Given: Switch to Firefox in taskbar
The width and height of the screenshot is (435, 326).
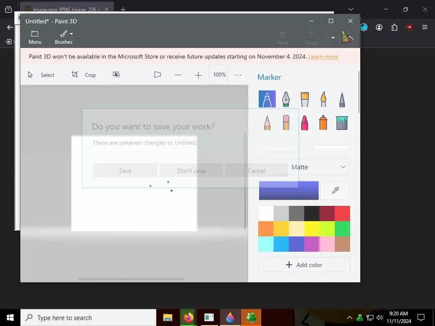Looking at the screenshot, I should (x=188, y=318).
